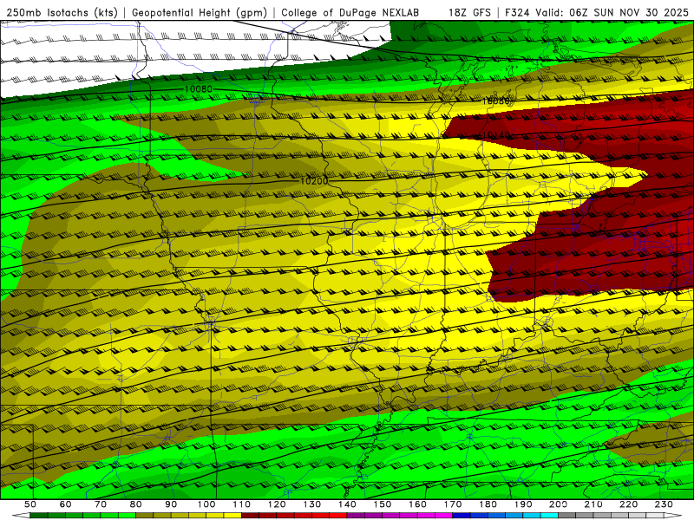Click the 80 value on the color scale

pos(136,504)
